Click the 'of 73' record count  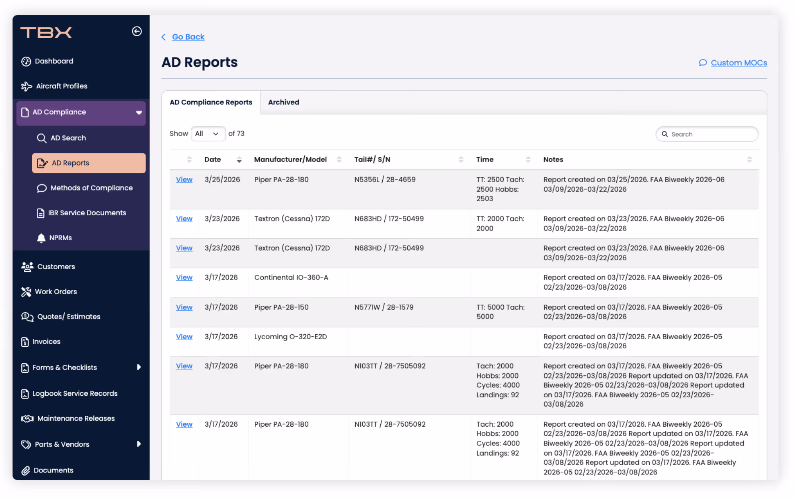tap(236, 134)
